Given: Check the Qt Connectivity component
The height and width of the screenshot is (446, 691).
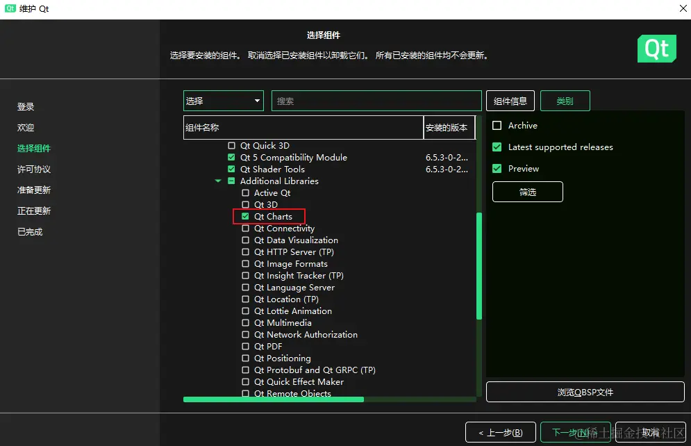Looking at the screenshot, I should coord(245,229).
